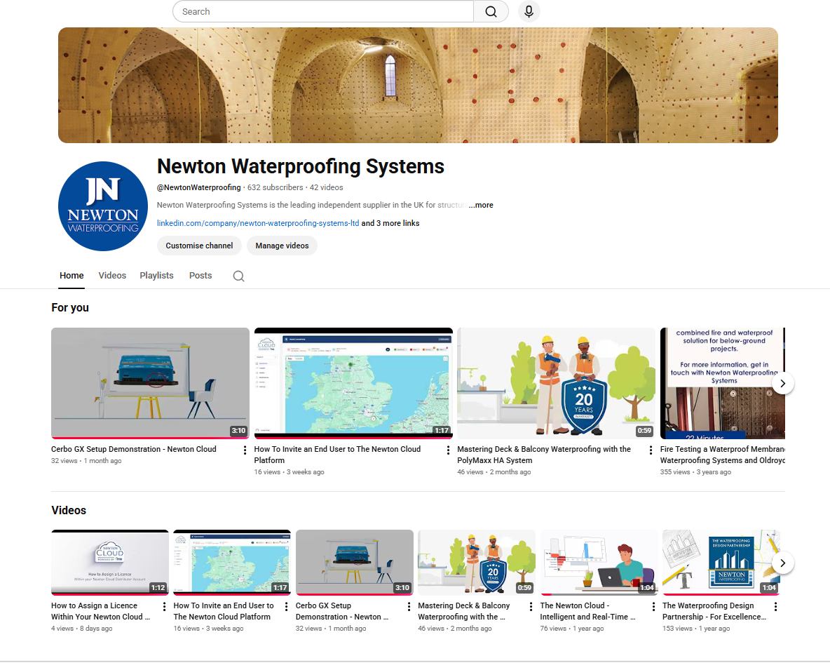Open options menu for How To Invite in For you
Image resolution: width=830 pixels, height=663 pixels.
pyautogui.click(x=448, y=450)
